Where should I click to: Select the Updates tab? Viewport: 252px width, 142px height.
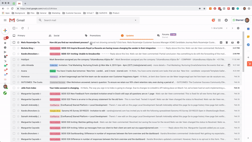point(137,35)
